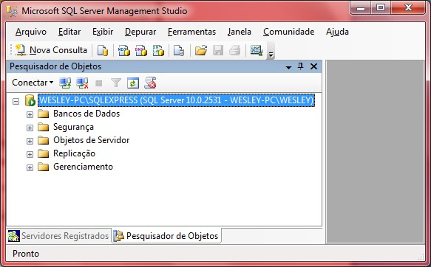Viewport: 431px width, 267px height.
Task: Click the Print icon in toolbar
Action: pyautogui.click(x=235, y=50)
